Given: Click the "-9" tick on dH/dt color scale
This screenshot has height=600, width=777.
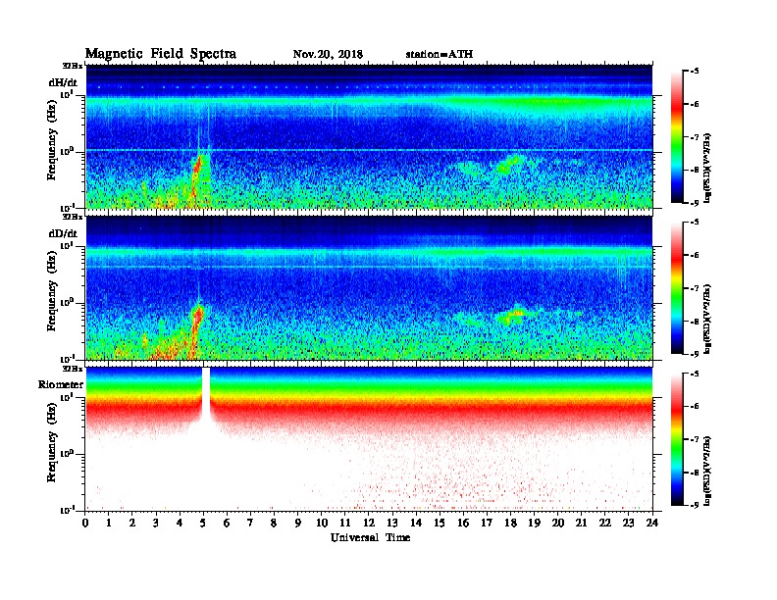Looking at the screenshot, I should 695,203.
